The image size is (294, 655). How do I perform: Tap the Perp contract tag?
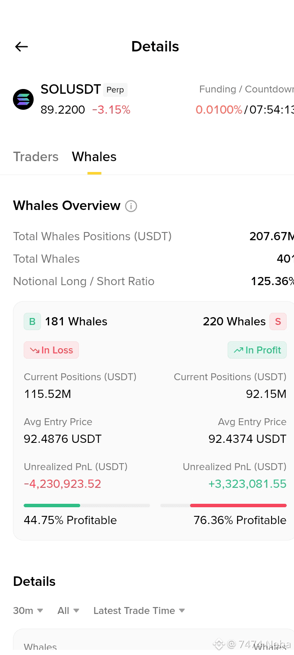pyautogui.click(x=115, y=90)
